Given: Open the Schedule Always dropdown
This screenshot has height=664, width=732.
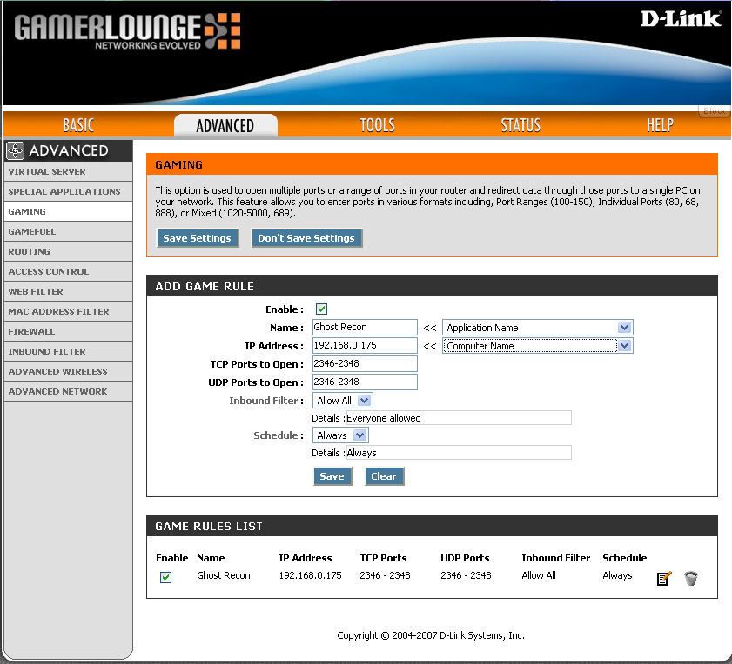Looking at the screenshot, I should tap(340, 435).
